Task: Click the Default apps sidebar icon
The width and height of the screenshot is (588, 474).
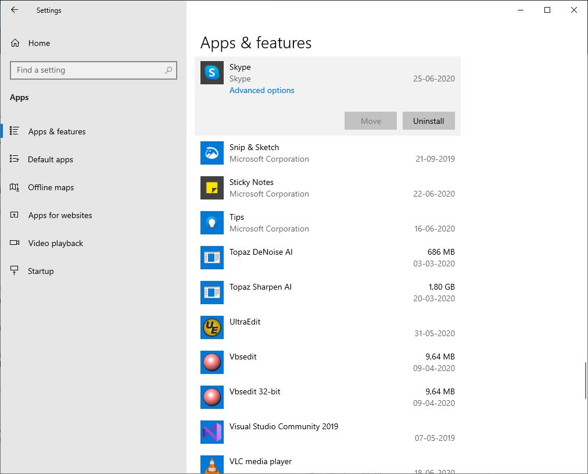Action: point(15,159)
